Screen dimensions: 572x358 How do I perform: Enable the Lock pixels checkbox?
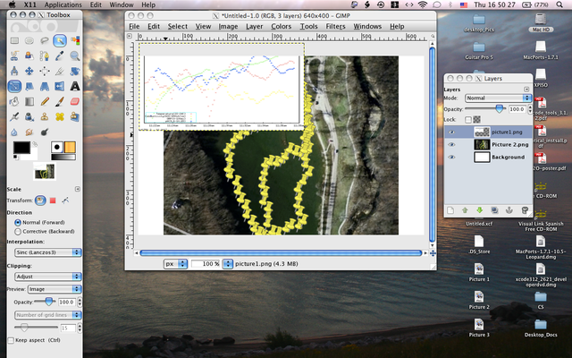[468, 119]
